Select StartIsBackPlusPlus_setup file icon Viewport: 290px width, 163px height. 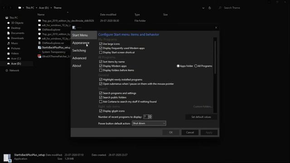click(x=39, y=48)
